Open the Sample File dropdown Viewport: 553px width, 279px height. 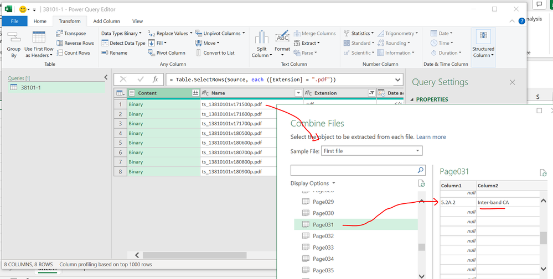[372, 151]
